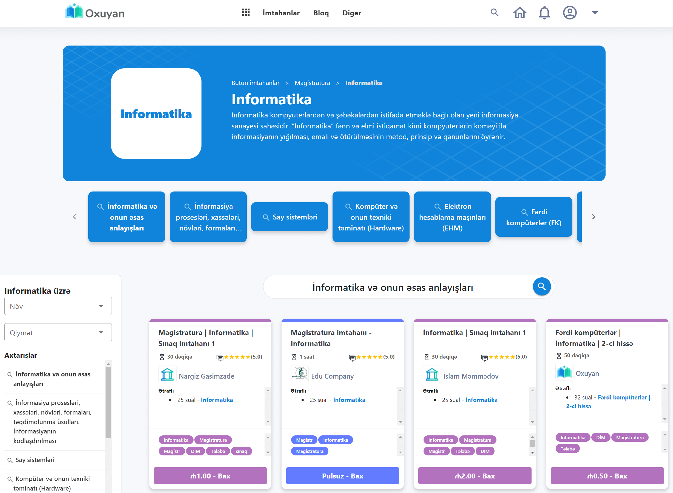Click the search magnifier in header

point(494,13)
